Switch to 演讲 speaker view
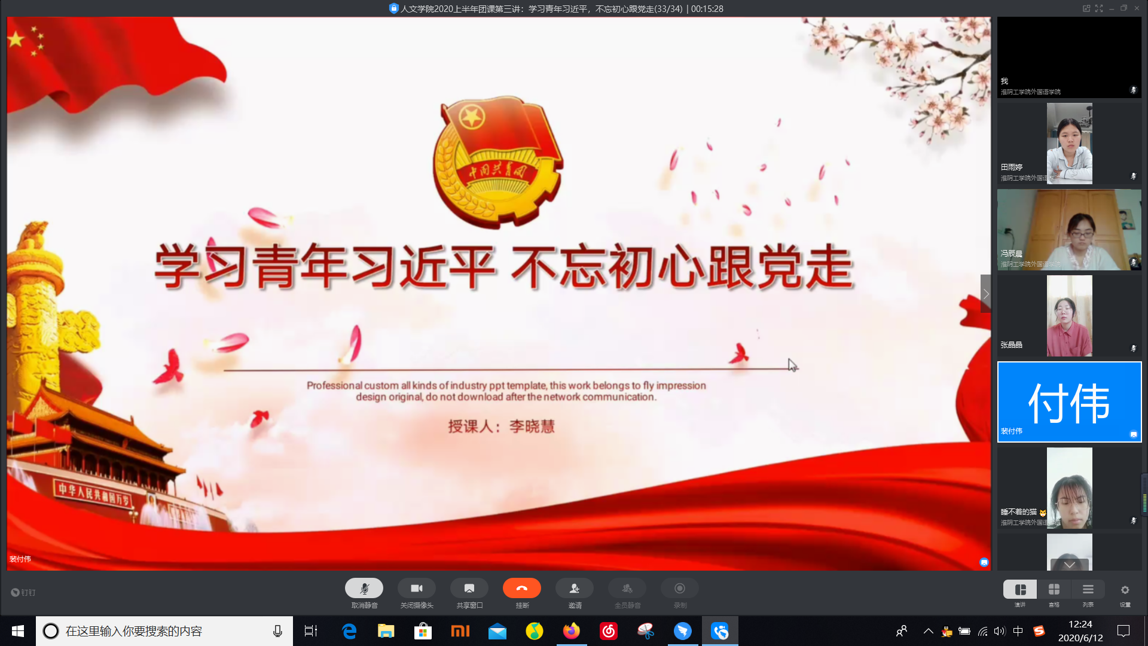Screen dimensions: 1148x646 pos(1020,590)
